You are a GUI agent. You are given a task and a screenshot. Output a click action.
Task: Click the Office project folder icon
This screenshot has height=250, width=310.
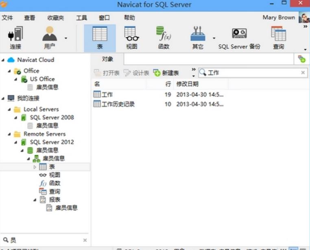(x=17, y=71)
